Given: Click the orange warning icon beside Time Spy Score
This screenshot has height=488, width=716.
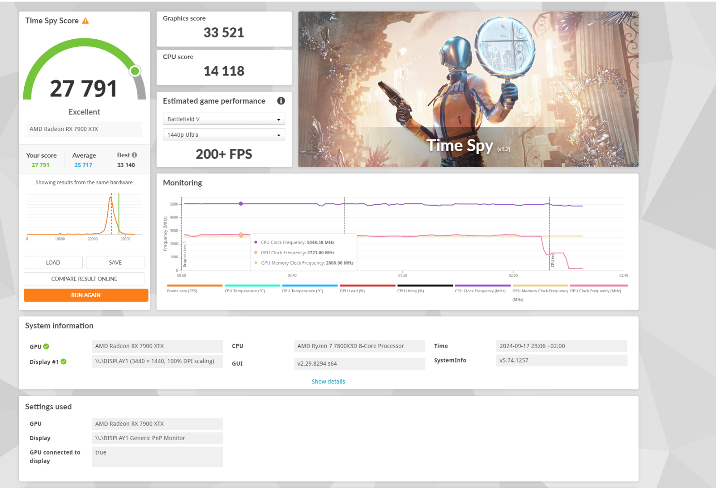Looking at the screenshot, I should pos(85,21).
